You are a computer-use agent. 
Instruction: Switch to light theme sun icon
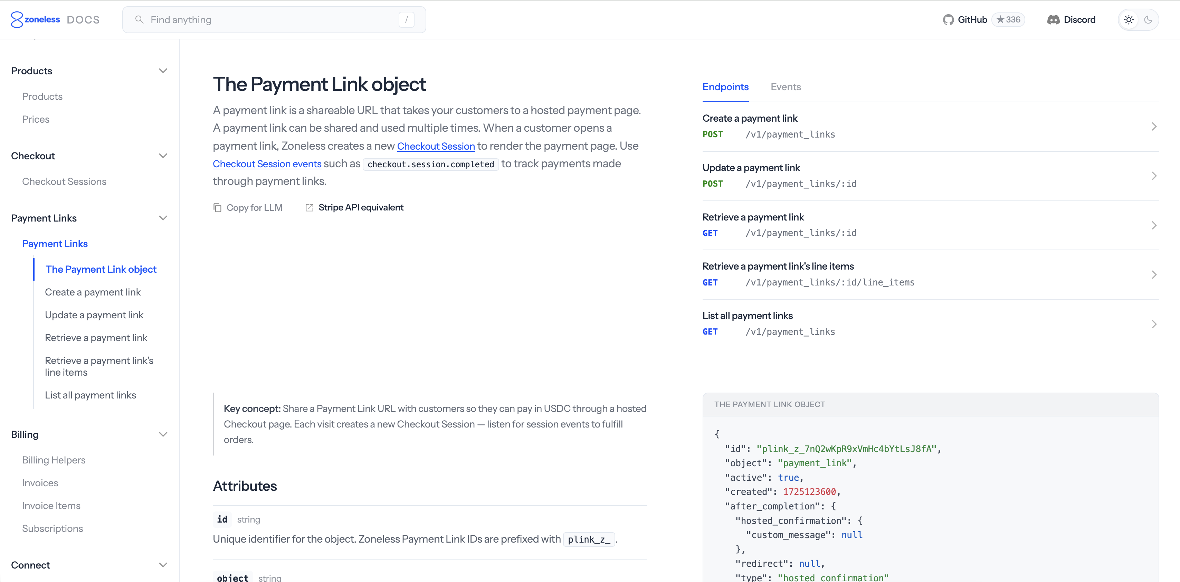pyautogui.click(x=1129, y=20)
